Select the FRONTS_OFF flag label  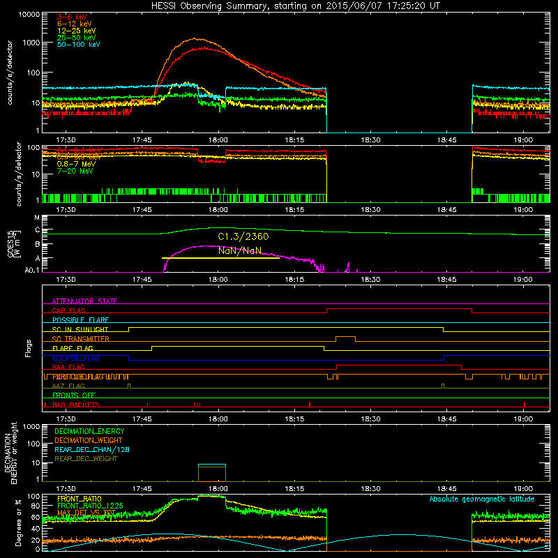[x=74, y=395]
